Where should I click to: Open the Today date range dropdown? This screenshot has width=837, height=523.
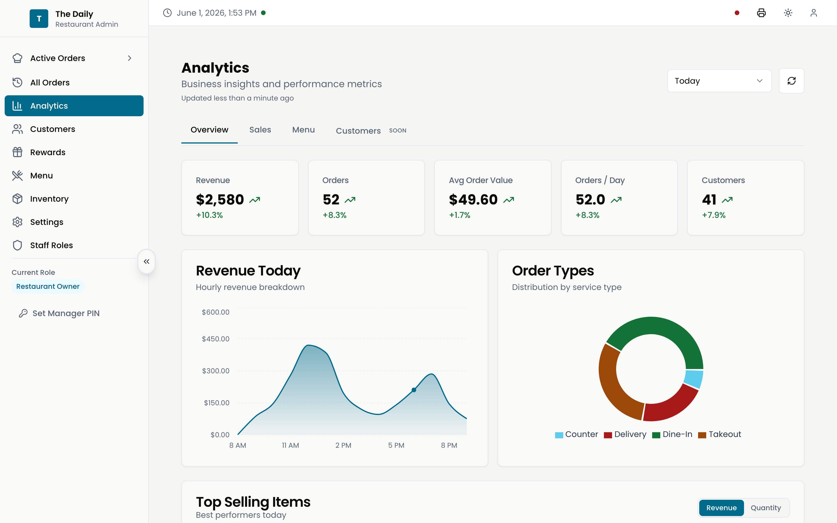(x=719, y=81)
